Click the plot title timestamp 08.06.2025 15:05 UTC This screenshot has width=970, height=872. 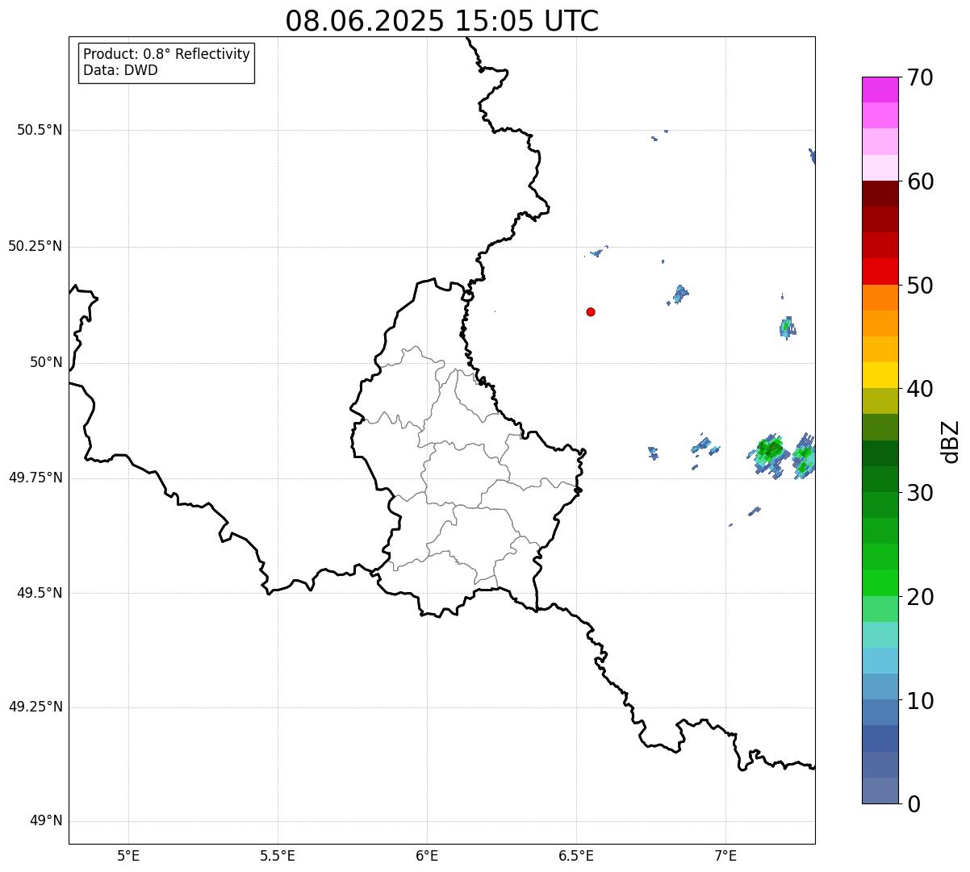click(x=442, y=21)
